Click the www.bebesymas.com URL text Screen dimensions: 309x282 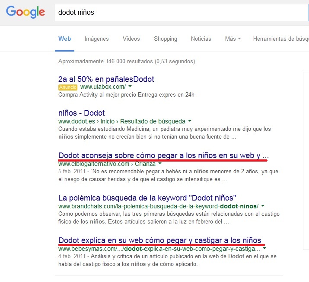[x=159, y=249]
